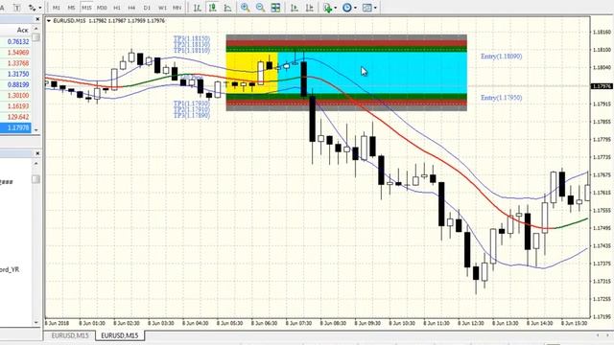This screenshot has width=614, height=345.
Task: Click the Market Watch scrollbar thumb
Action: click(x=36, y=37)
